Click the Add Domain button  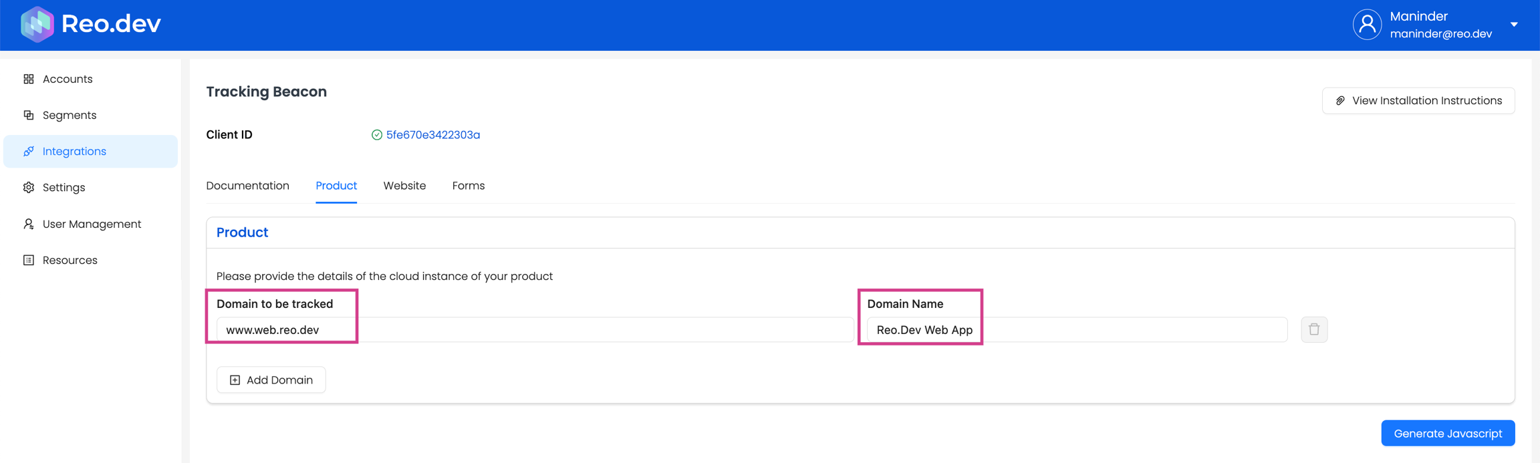pyautogui.click(x=271, y=379)
